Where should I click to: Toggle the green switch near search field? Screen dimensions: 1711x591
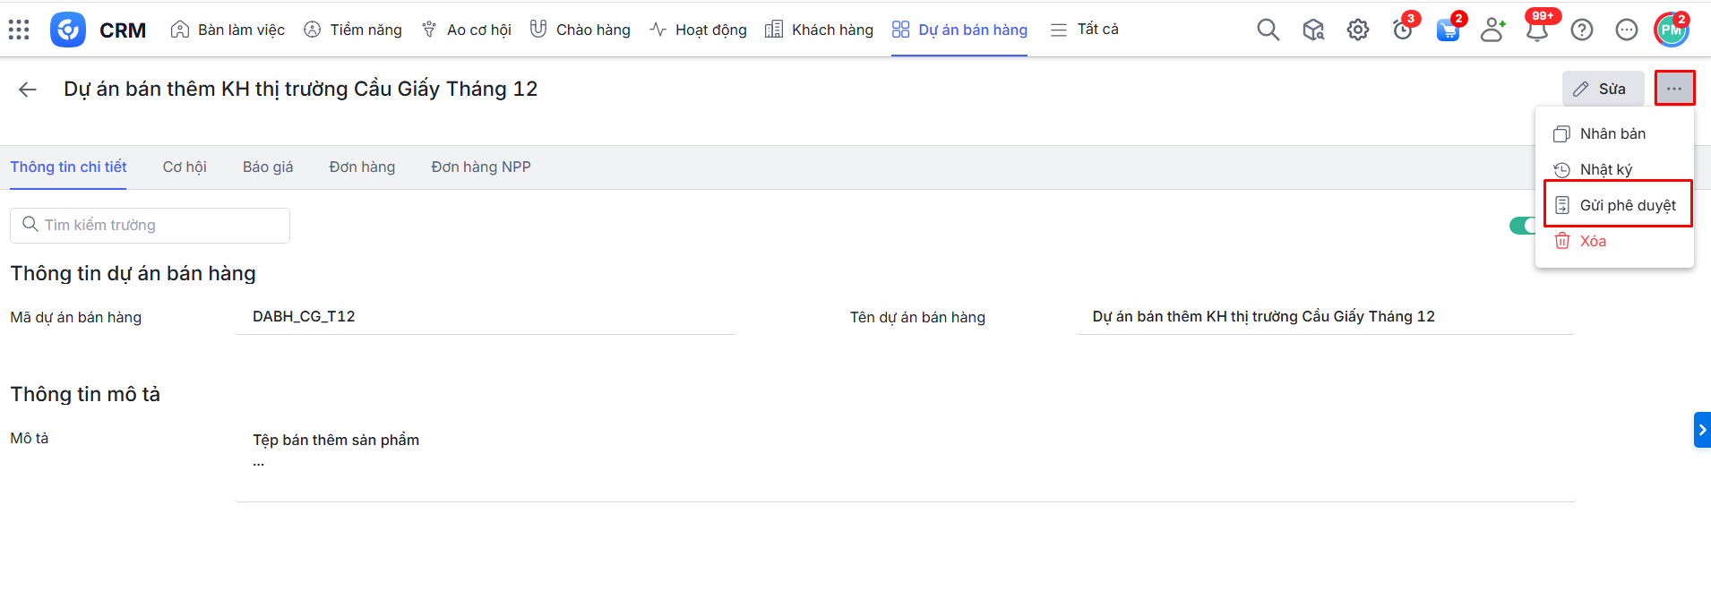(x=1523, y=226)
